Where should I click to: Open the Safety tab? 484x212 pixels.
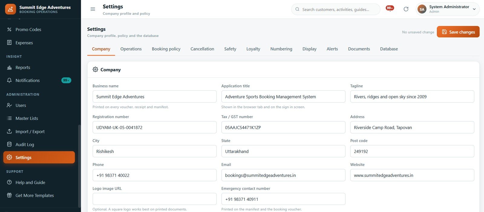(230, 49)
